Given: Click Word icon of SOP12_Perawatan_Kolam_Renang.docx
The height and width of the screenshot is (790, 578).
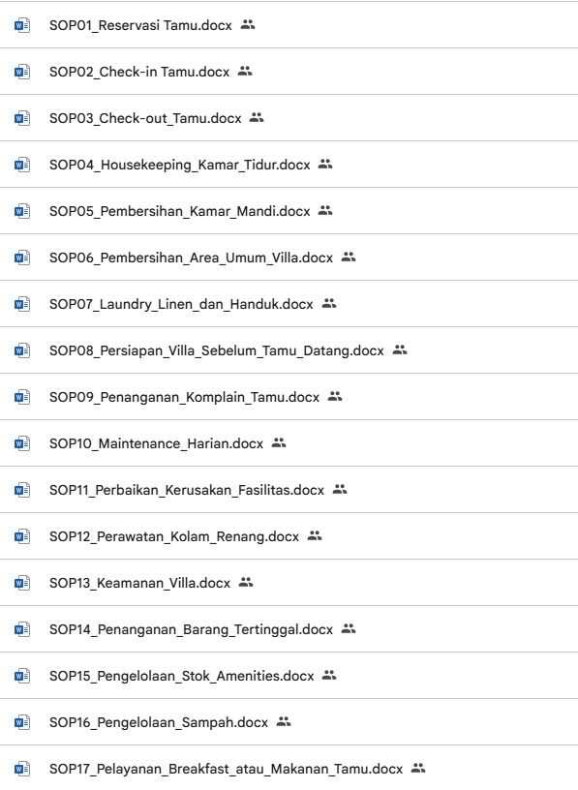Looking at the screenshot, I should click(x=22, y=536).
